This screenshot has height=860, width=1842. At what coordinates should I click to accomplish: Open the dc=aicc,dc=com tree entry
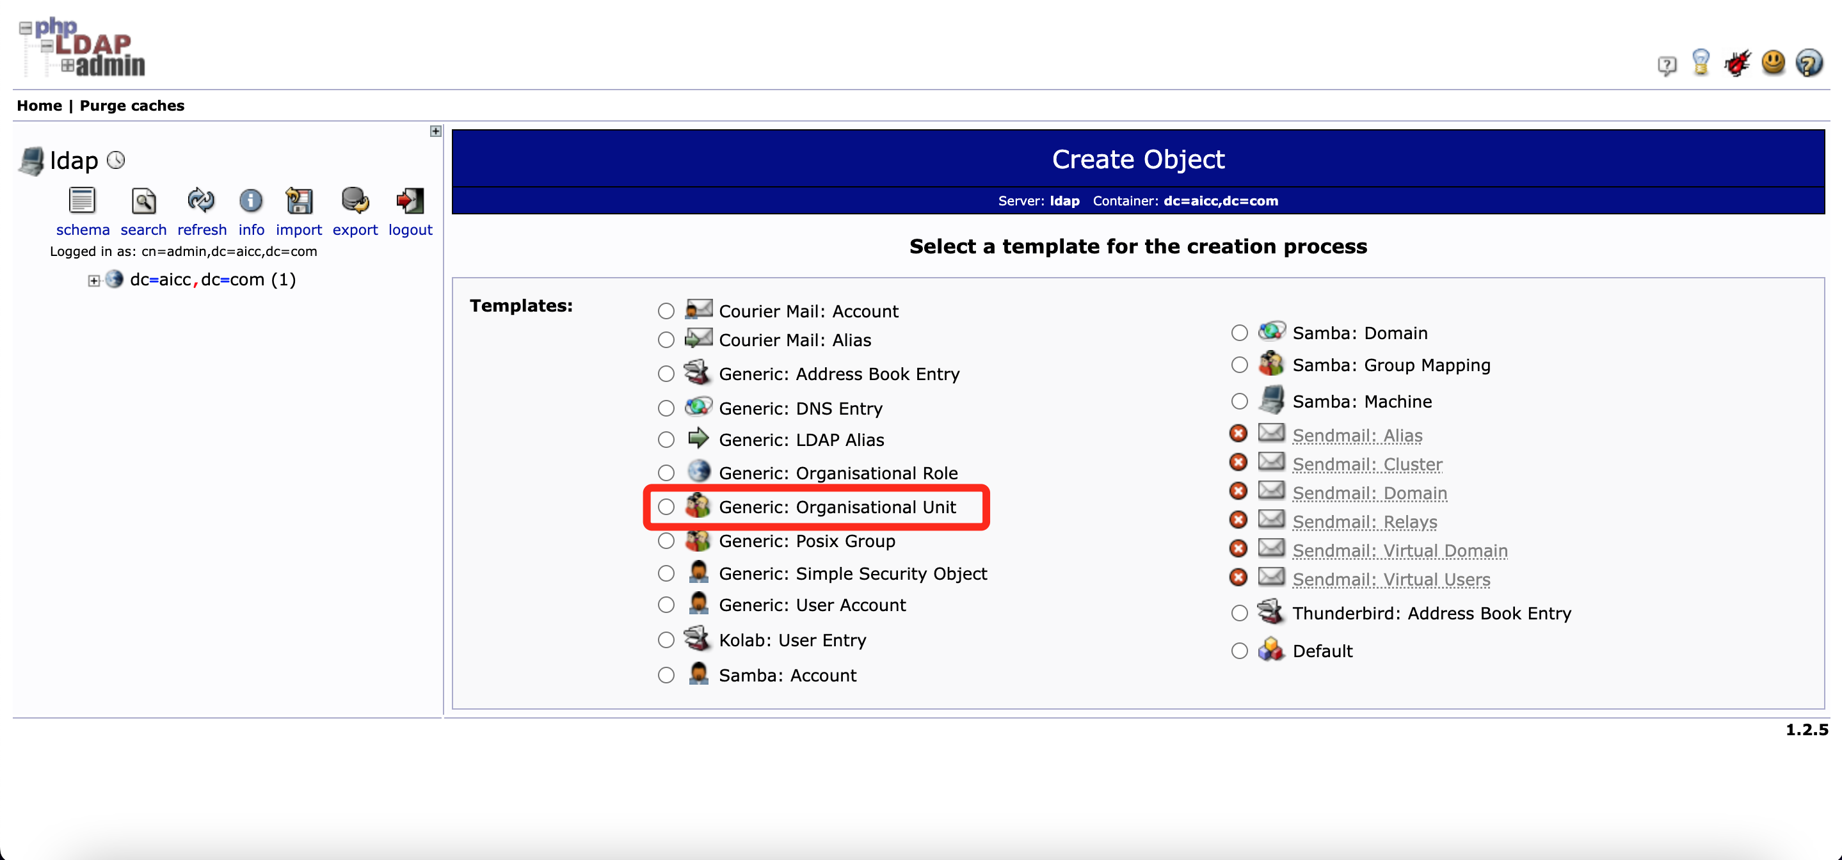click(x=197, y=280)
